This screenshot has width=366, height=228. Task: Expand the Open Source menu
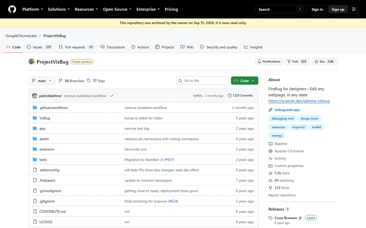pyautogui.click(x=117, y=9)
